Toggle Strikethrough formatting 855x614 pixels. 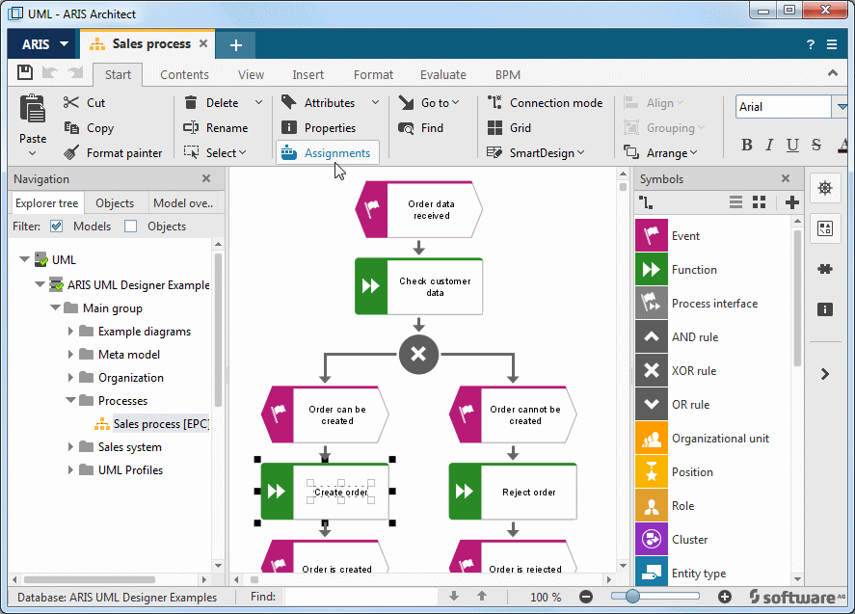pyautogui.click(x=815, y=145)
